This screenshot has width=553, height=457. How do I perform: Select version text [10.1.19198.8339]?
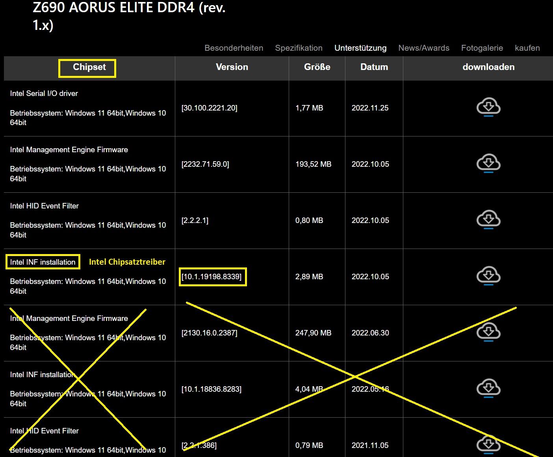pyautogui.click(x=212, y=276)
